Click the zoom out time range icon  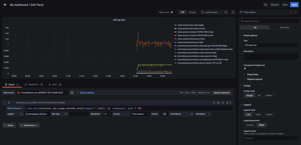tap(226, 12)
